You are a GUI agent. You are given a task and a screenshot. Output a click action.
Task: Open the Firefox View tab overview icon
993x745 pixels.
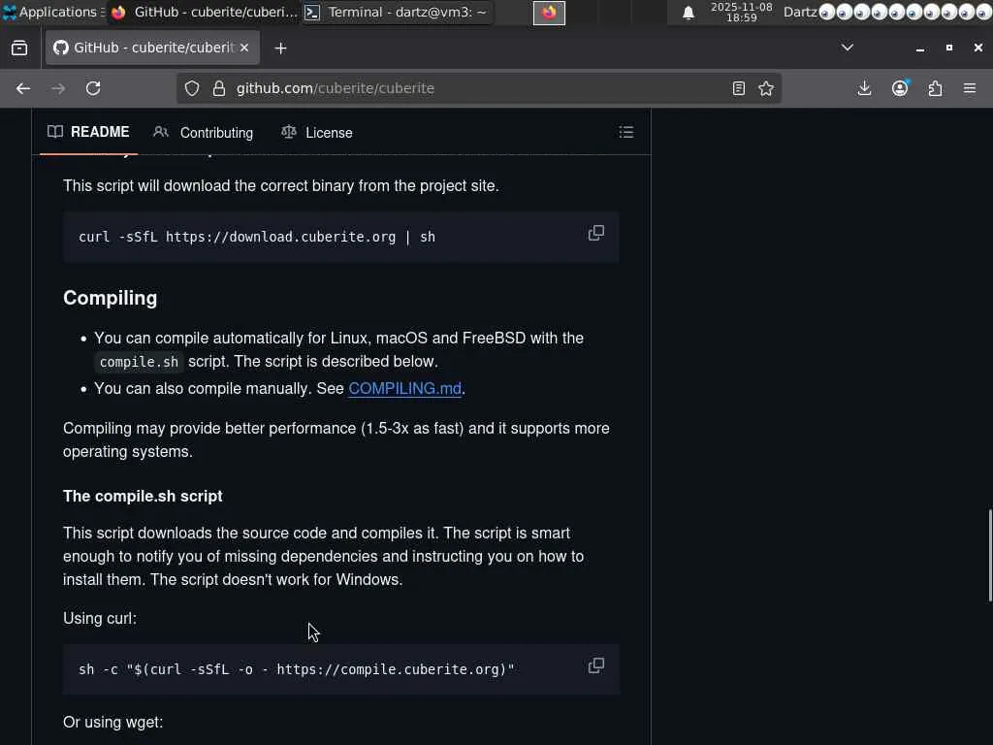coord(19,49)
